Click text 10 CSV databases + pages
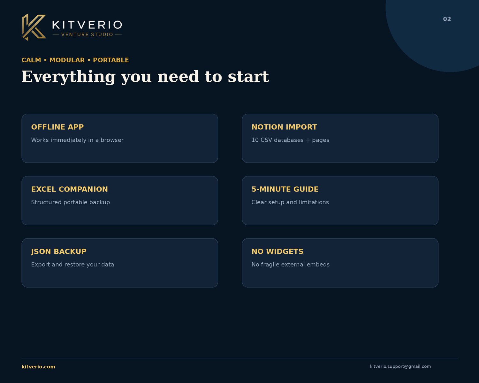The image size is (479, 383). [x=290, y=140]
